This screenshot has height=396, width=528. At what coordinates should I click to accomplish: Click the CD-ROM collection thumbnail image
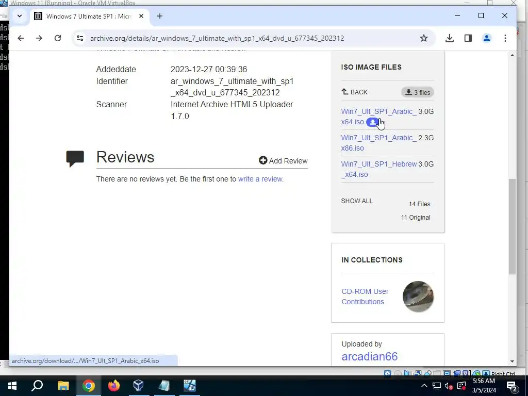tap(418, 296)
